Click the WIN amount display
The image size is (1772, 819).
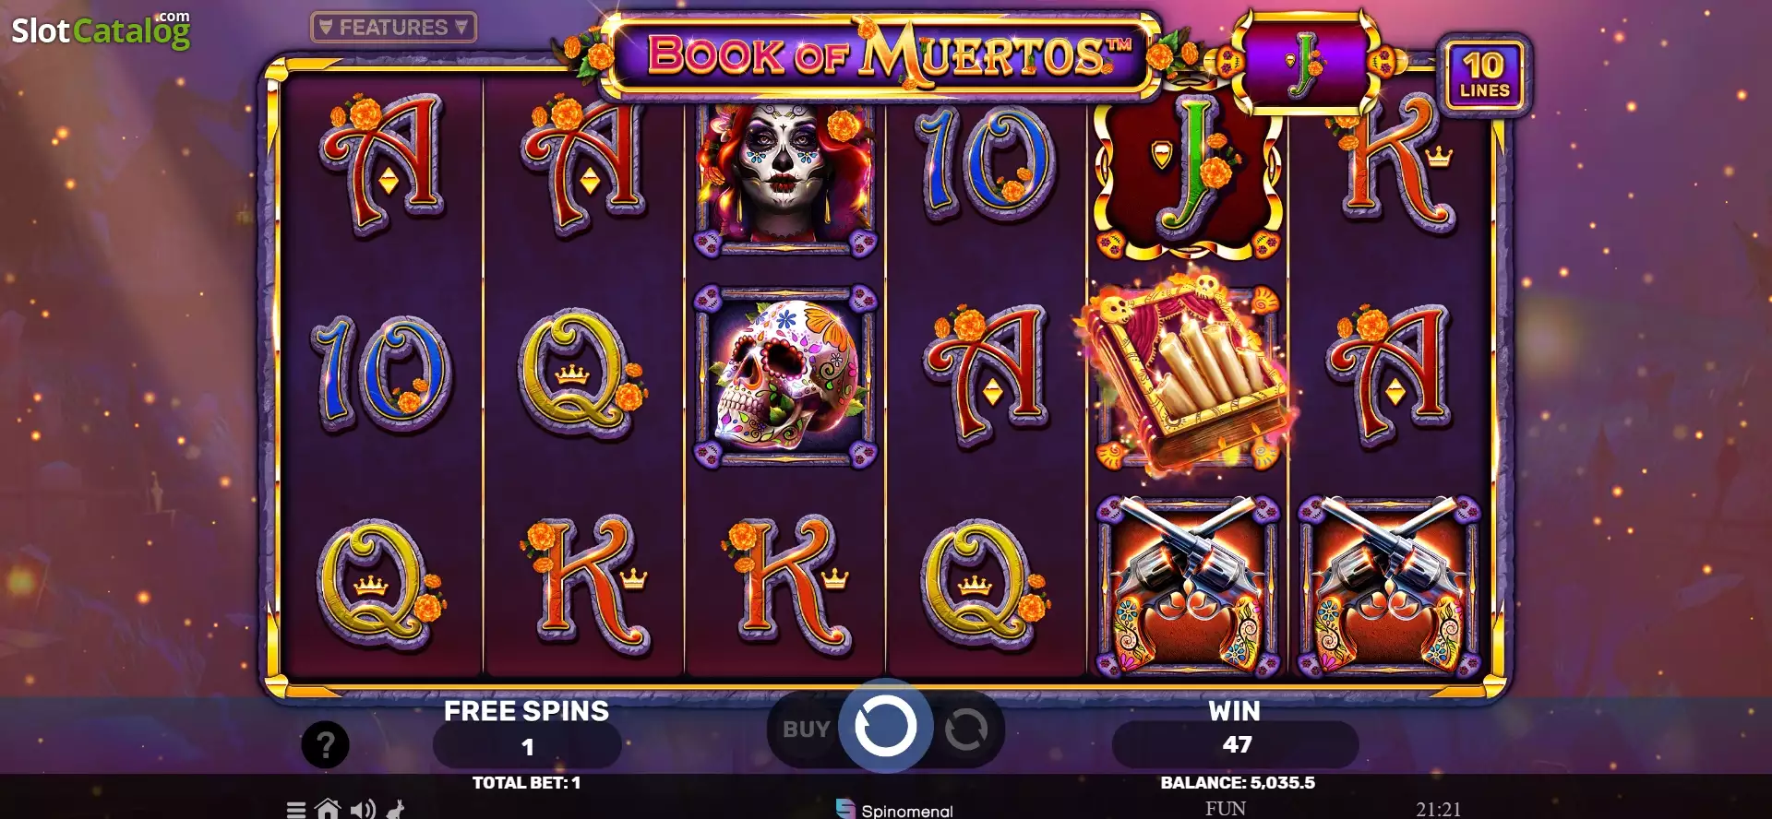pyautogui.click(x=1236, y=744)
